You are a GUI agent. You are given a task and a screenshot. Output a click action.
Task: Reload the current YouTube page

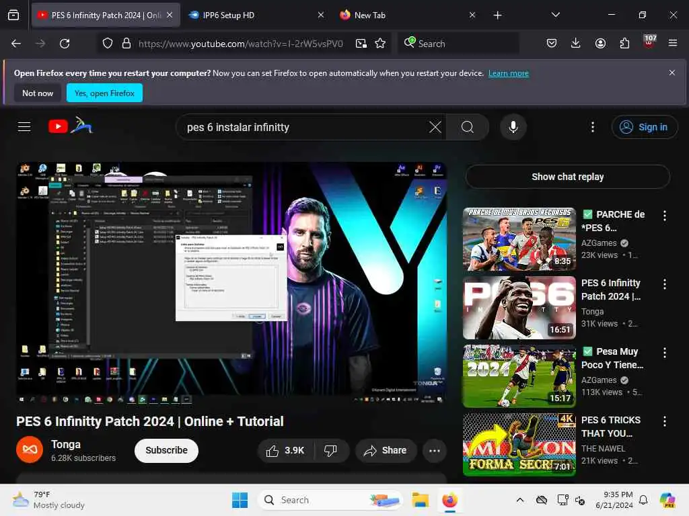[x=65, y=44]
